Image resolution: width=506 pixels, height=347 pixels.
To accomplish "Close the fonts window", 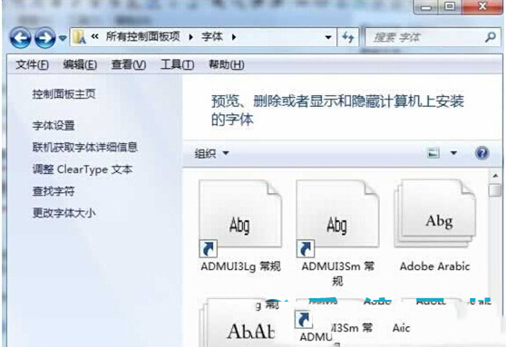I will [482, 7].
